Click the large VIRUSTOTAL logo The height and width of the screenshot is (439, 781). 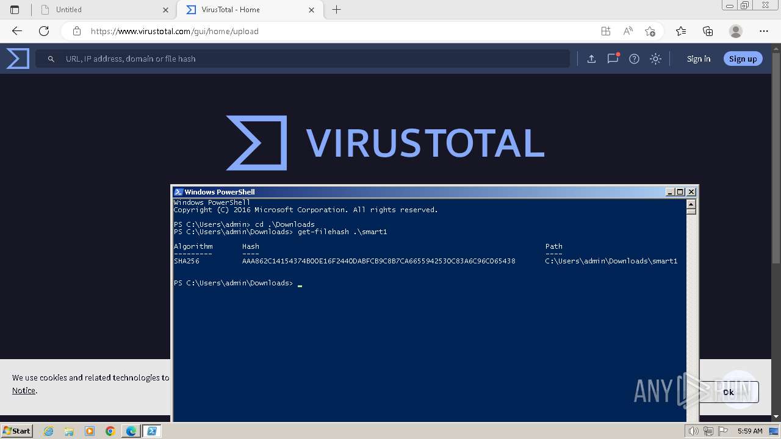[x=386, y=143]
